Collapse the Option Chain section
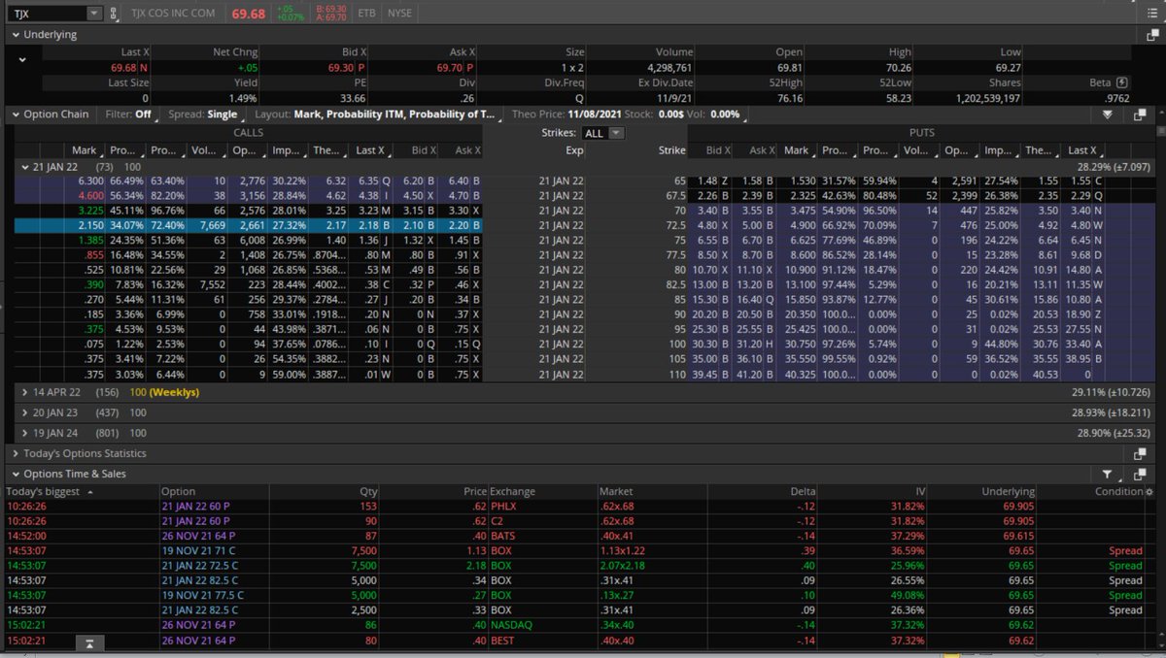The height and width of the screenshot is (658, 1166). click(x=16, y=114)
